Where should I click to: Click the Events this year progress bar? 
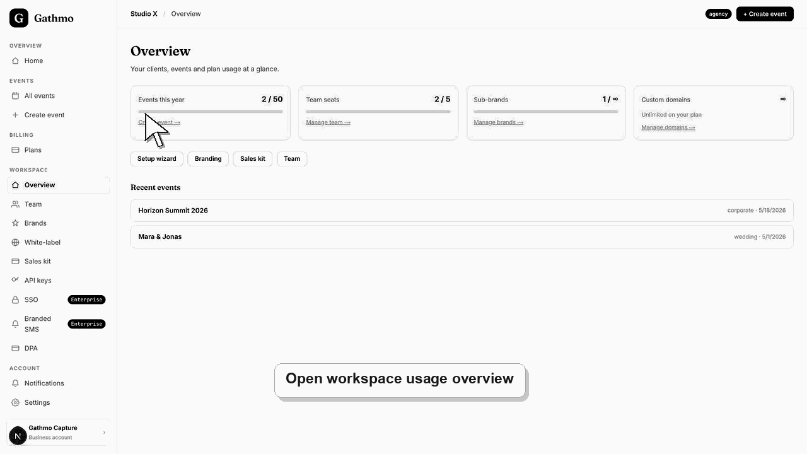(211, 112)
